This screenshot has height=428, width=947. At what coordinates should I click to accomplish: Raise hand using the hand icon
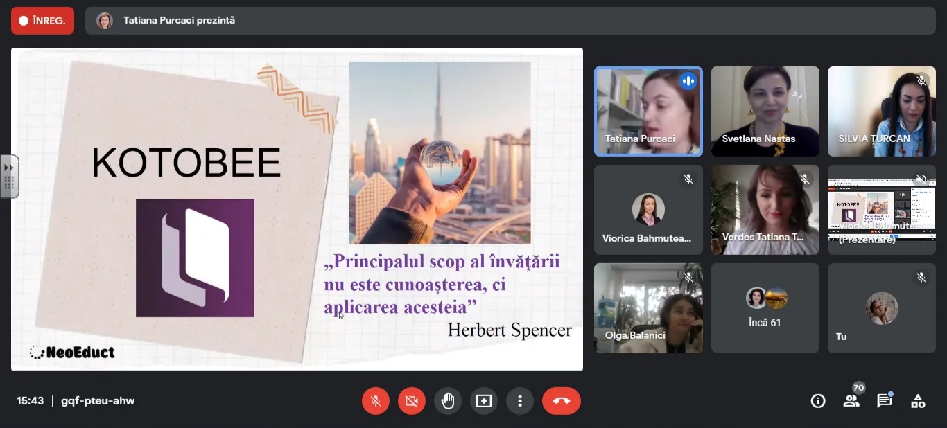[x=448, y=401]
